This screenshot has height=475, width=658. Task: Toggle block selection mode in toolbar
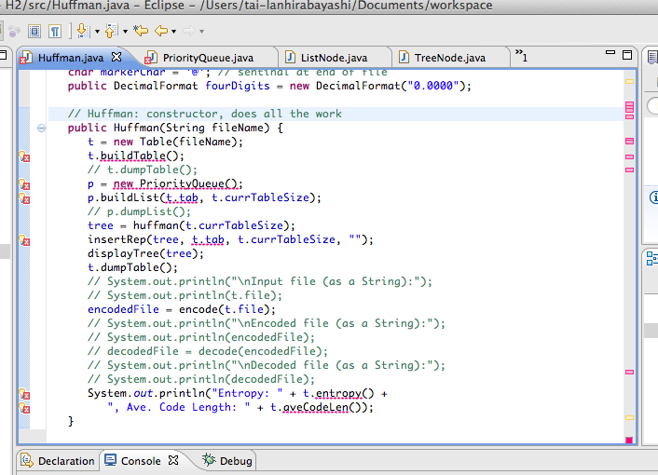tap(34, 31)
